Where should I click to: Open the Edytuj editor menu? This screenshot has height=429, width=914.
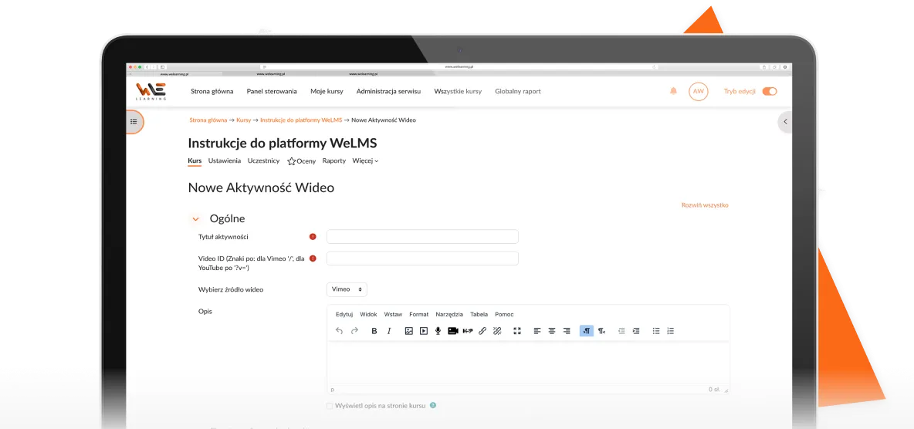pyautogui.click(x=344, y=314)
